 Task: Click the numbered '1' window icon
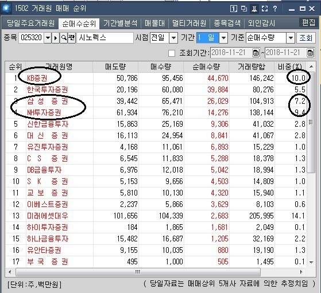(x=234, y=9)
